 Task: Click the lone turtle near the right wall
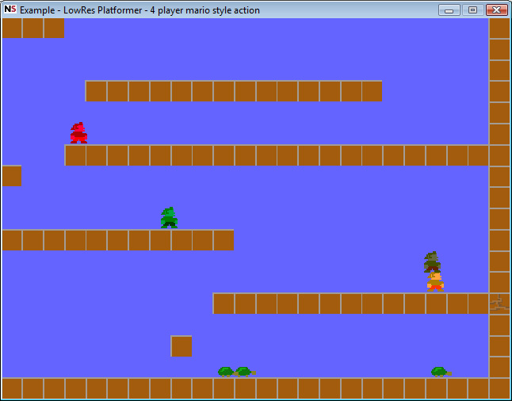[x=441, y=372]
